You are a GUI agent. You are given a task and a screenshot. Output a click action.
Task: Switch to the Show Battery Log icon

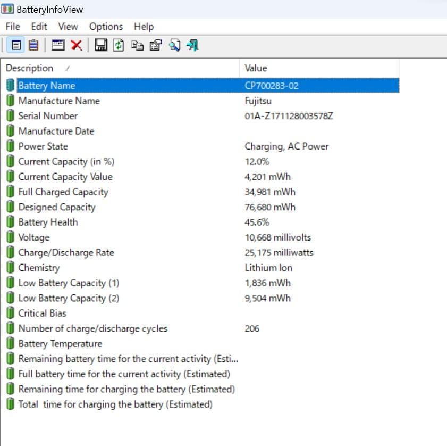pos(33,46)
